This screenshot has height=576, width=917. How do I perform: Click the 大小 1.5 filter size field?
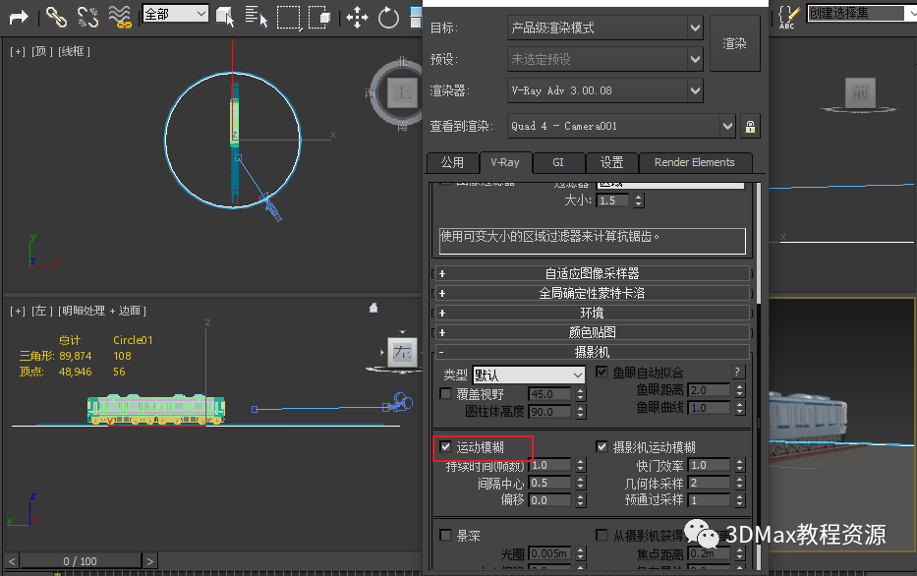(x=612, y=201)
